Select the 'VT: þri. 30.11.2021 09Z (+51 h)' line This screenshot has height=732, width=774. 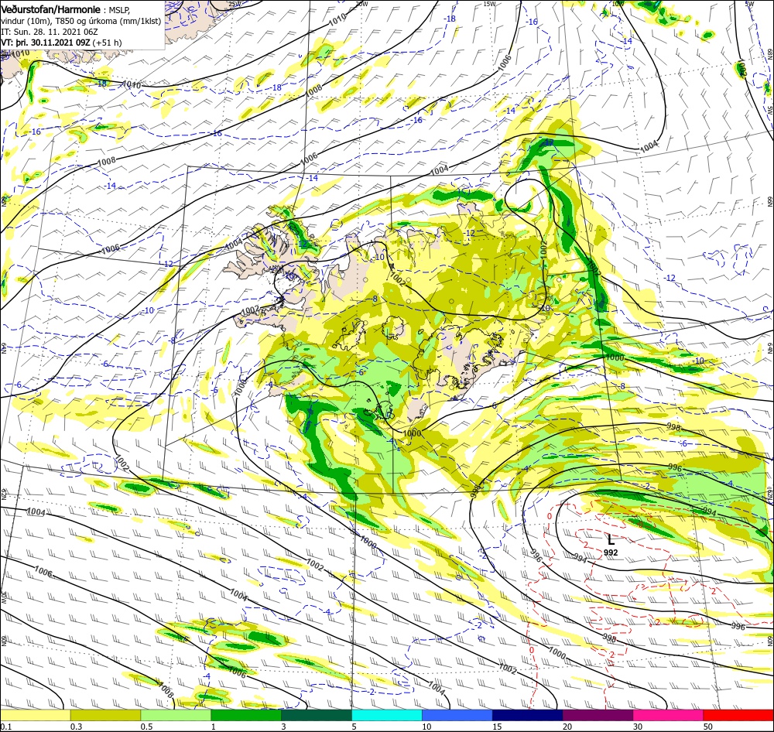[x=61, y=43]
